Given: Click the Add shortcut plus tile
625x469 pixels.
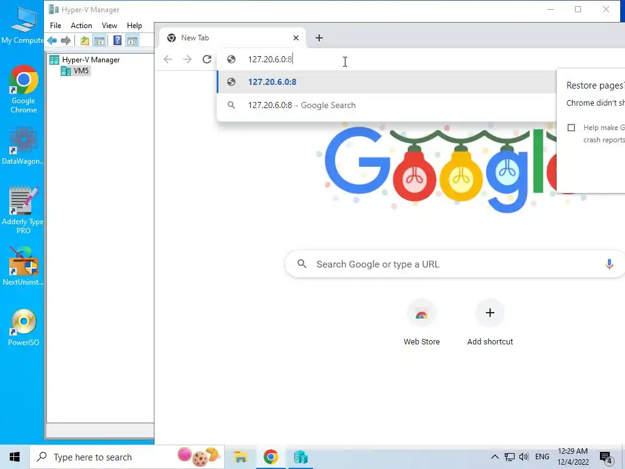Looking at the screenshot, I should 490,322.
